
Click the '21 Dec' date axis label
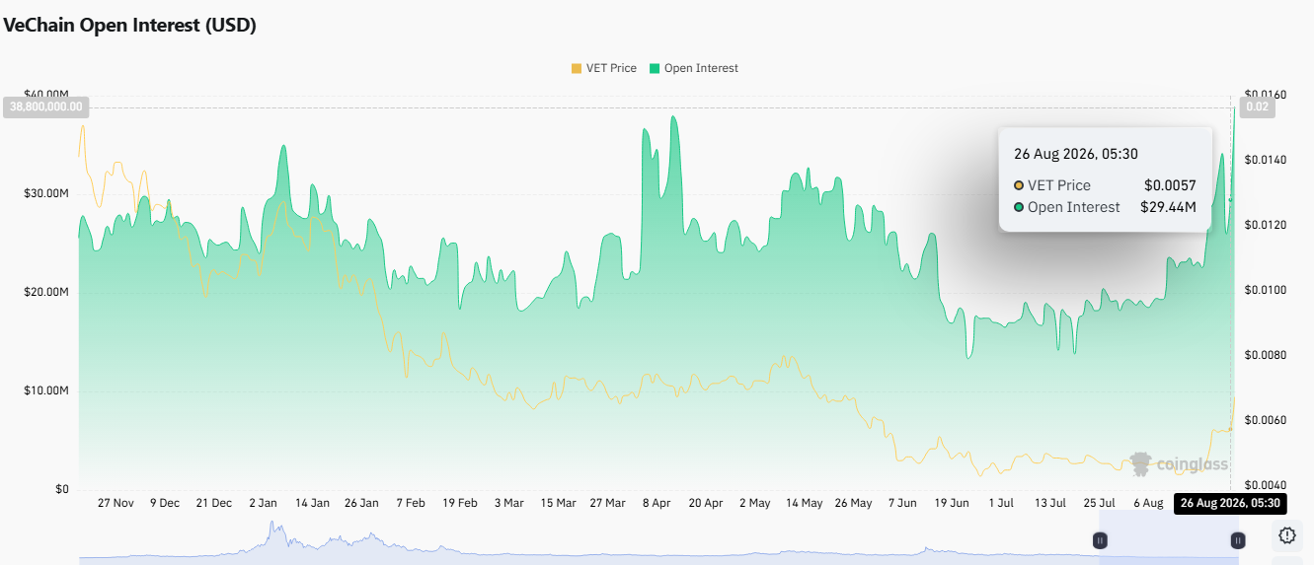point(213,503)
